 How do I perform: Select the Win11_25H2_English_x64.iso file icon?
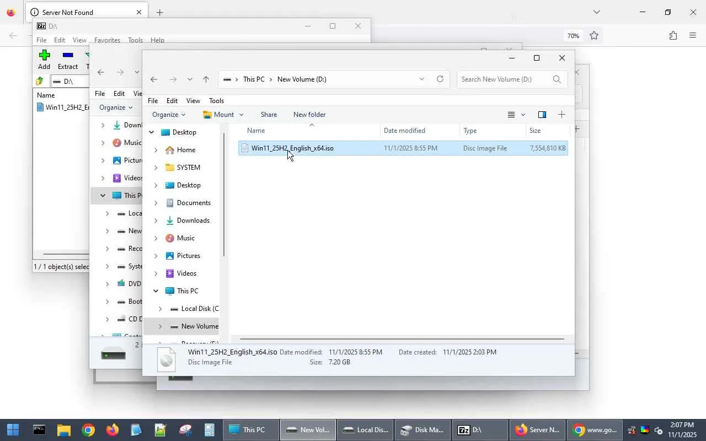tap(245, 148)
